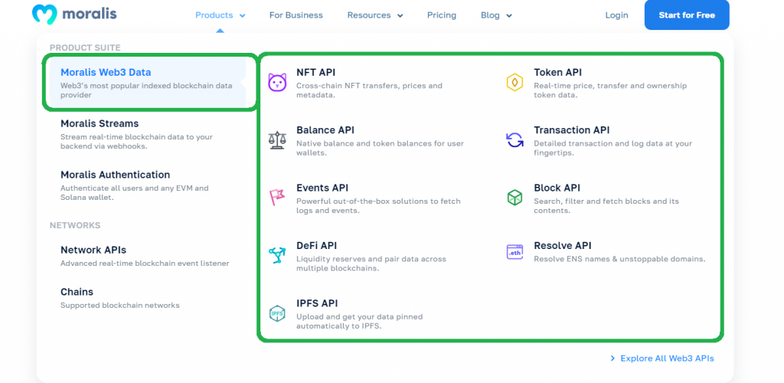Click the Moralis heart logo icon
784x383 pixels.
point(44,15)
